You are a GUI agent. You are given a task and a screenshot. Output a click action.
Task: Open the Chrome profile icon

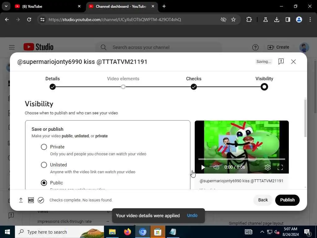tap(299, 20)
